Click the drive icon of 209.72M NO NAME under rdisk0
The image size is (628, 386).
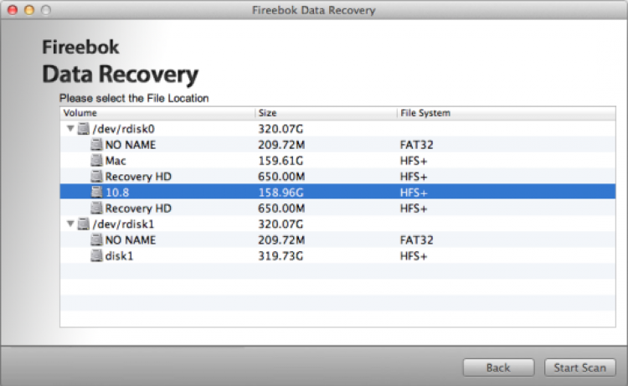[x=96, y=145]
